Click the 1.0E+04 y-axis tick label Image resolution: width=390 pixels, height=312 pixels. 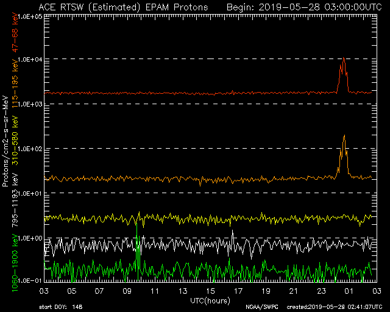point(29,60)
